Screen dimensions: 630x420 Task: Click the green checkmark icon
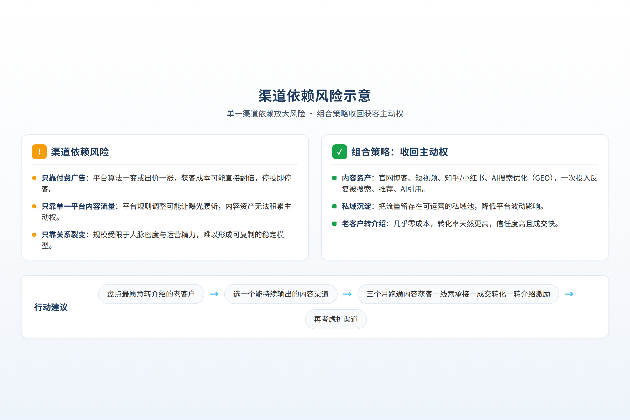coord(340,152)
